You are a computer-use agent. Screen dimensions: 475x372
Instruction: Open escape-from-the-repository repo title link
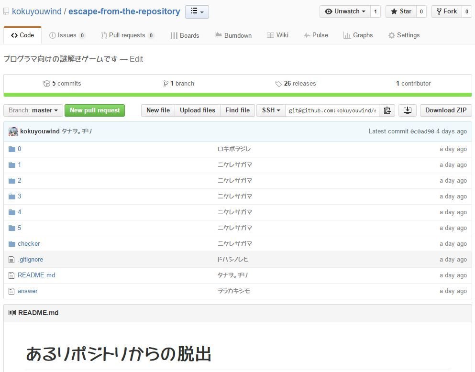tap(124, 11)
